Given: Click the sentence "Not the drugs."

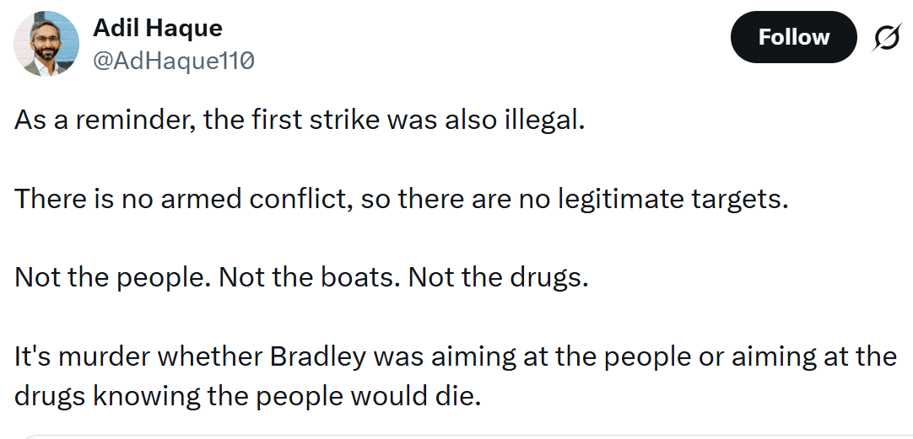Looking at the screenshot, I should coord(498,278).
